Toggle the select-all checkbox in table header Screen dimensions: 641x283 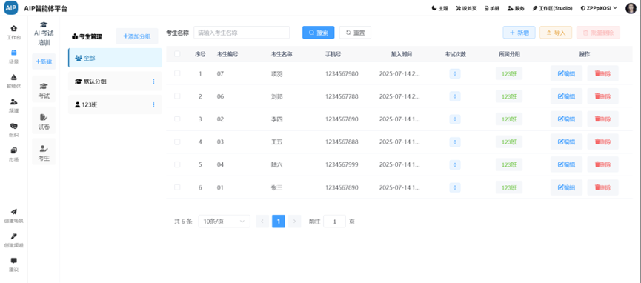point(177,54)
